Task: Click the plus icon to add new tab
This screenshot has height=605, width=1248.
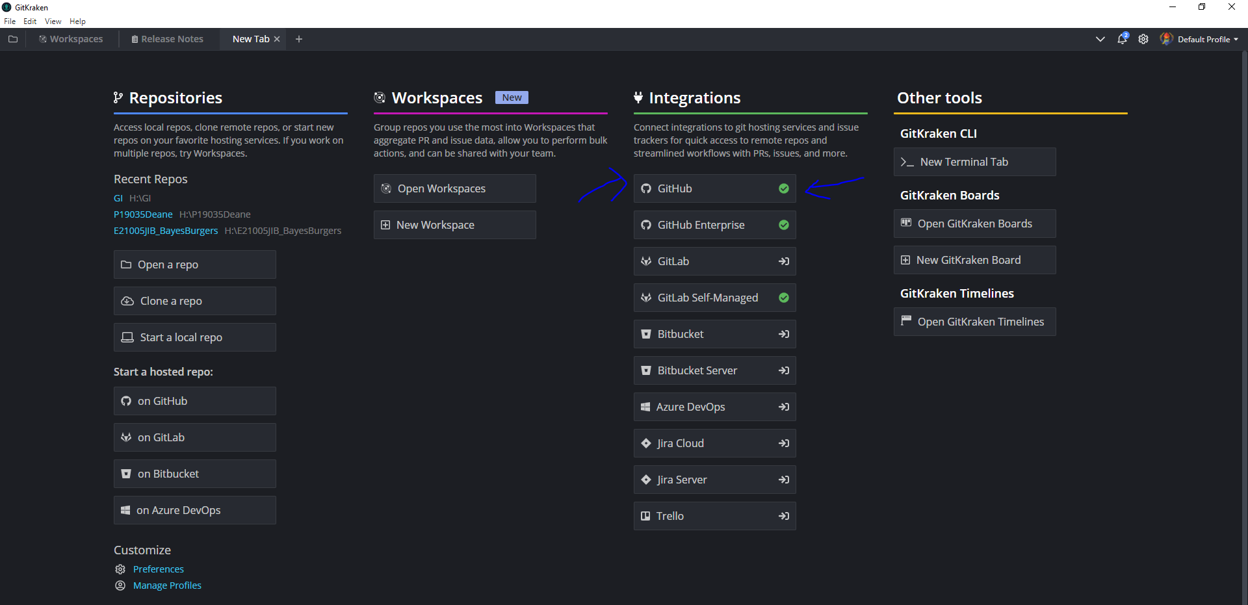Action: click(299, 39)
